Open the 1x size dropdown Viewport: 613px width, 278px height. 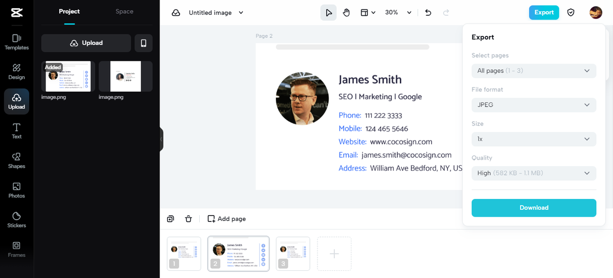[x=534, y=139]
